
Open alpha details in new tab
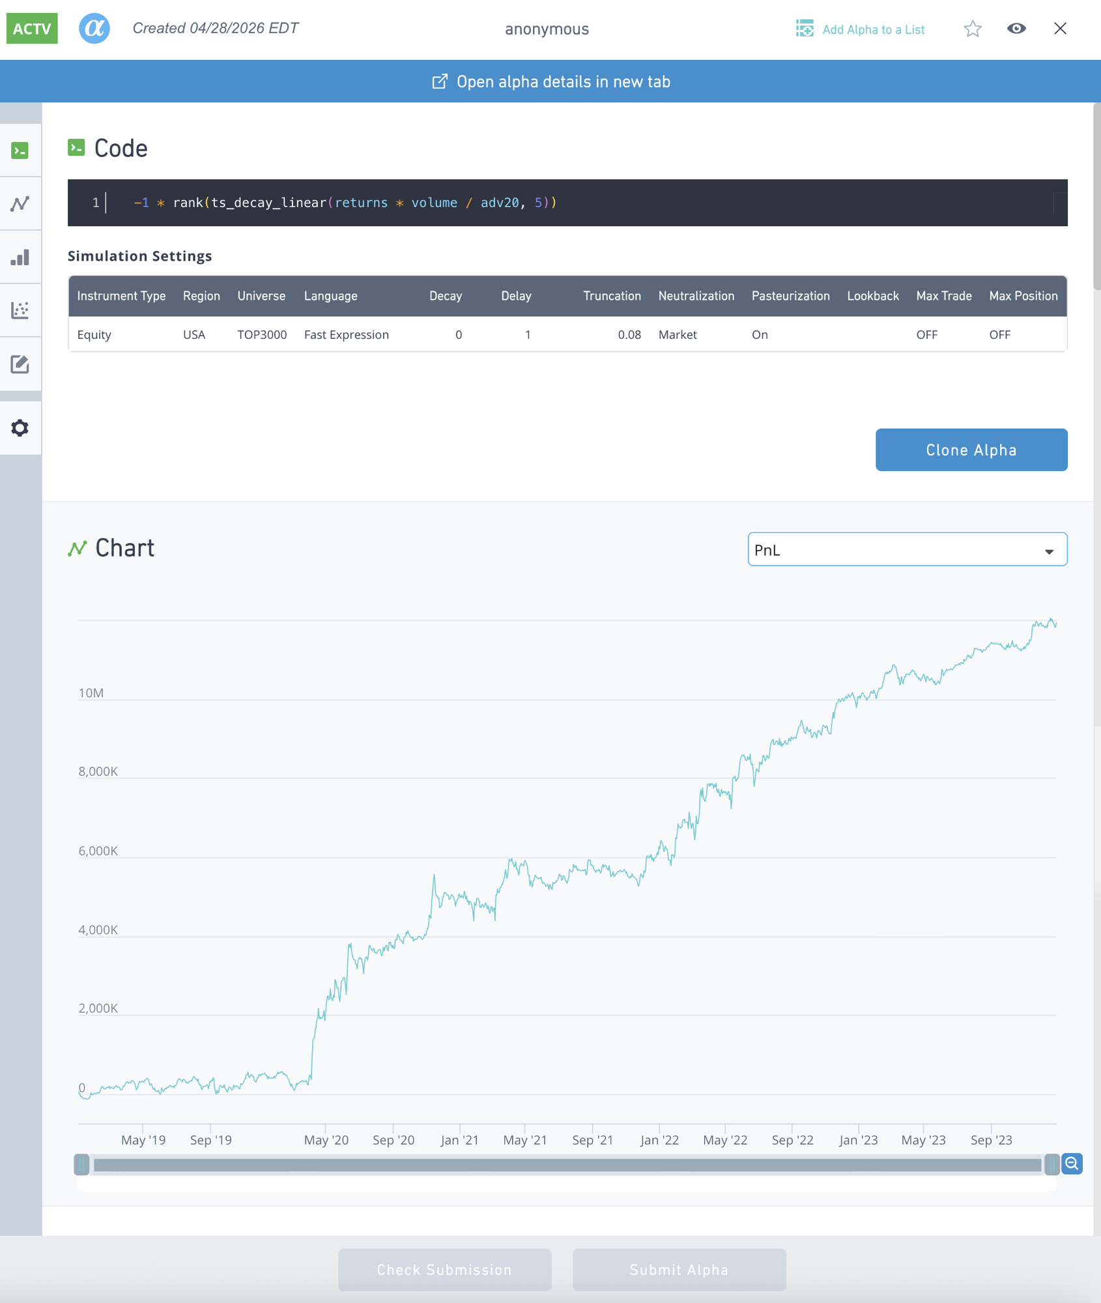[x=550, y=81]
